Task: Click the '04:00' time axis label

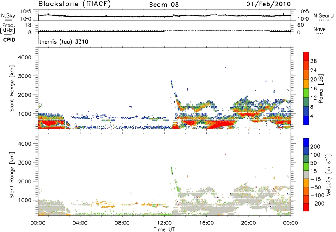Action: click(80, 223)
